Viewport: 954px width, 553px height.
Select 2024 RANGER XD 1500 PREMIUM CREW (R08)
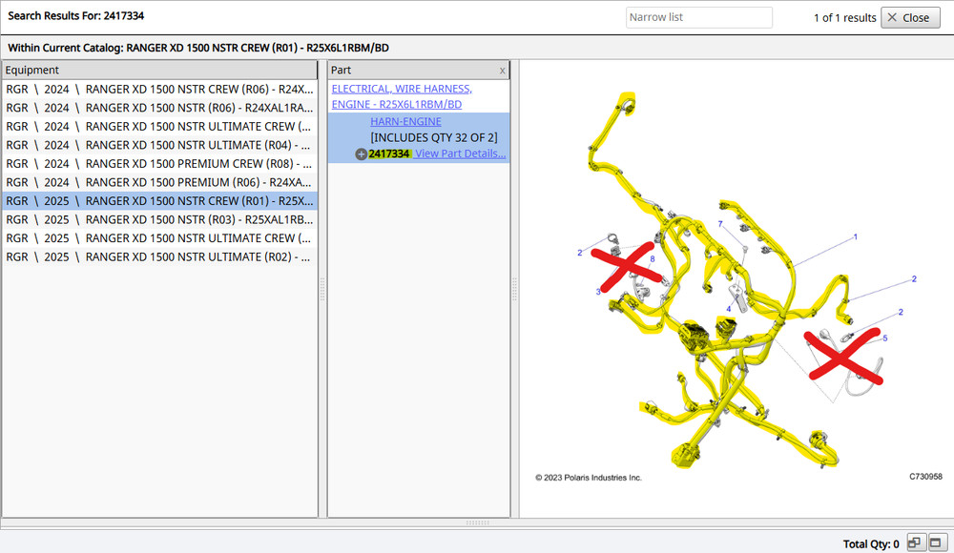tap(159, 164)
